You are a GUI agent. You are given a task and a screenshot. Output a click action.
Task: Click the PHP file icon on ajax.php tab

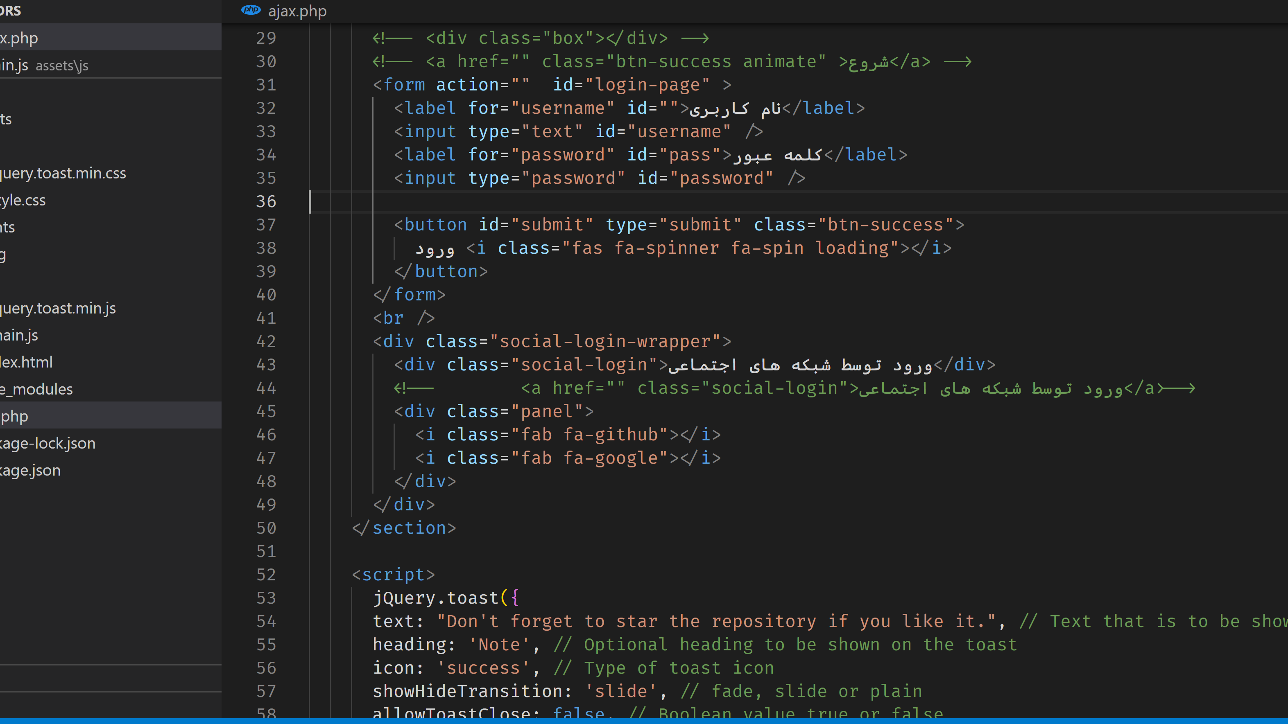tap(251, 10)
